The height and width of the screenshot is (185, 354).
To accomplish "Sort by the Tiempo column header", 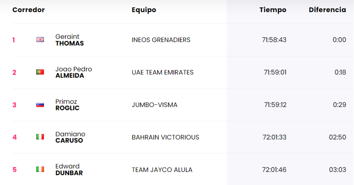I will tap(273, 10).
